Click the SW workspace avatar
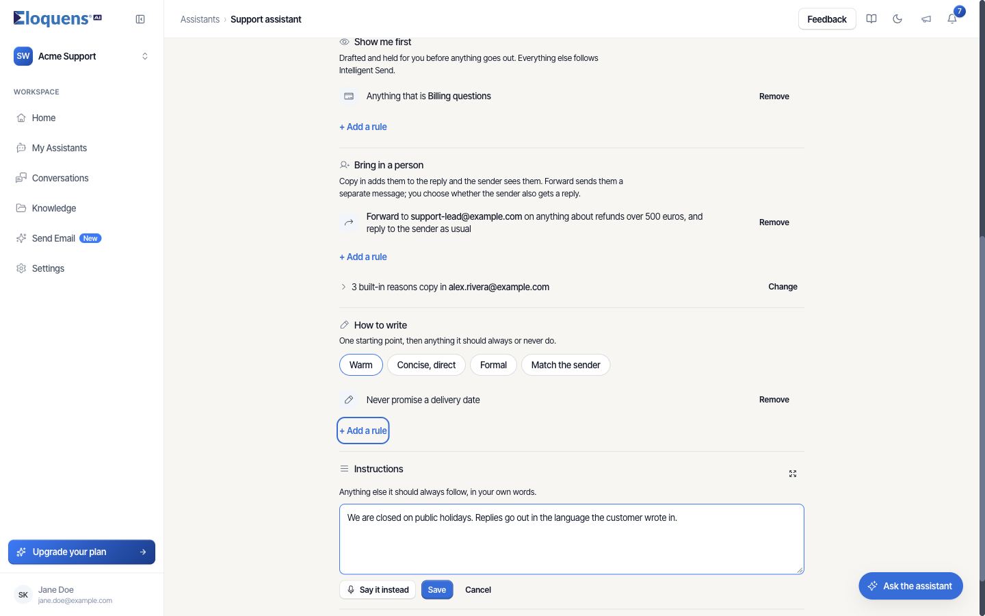The image size is (985, 616). pyautogui.click(x=23, y=56)
